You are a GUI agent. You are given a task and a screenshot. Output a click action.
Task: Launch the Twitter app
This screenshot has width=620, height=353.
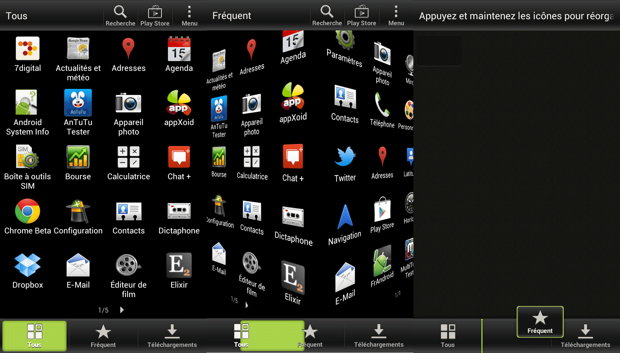[x=345, y=164]
